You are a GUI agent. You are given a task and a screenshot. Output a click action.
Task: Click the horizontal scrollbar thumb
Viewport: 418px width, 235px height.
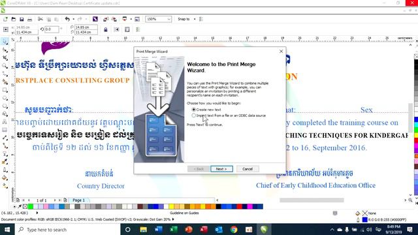(312, 200)
